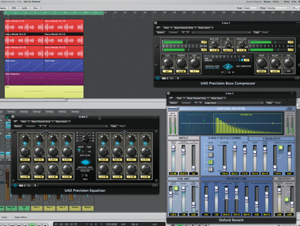Open the Large Vocal preset dropdown in Oxford Reverb
The width and height of the screenshot is (300, 226).
pos(233,103)
